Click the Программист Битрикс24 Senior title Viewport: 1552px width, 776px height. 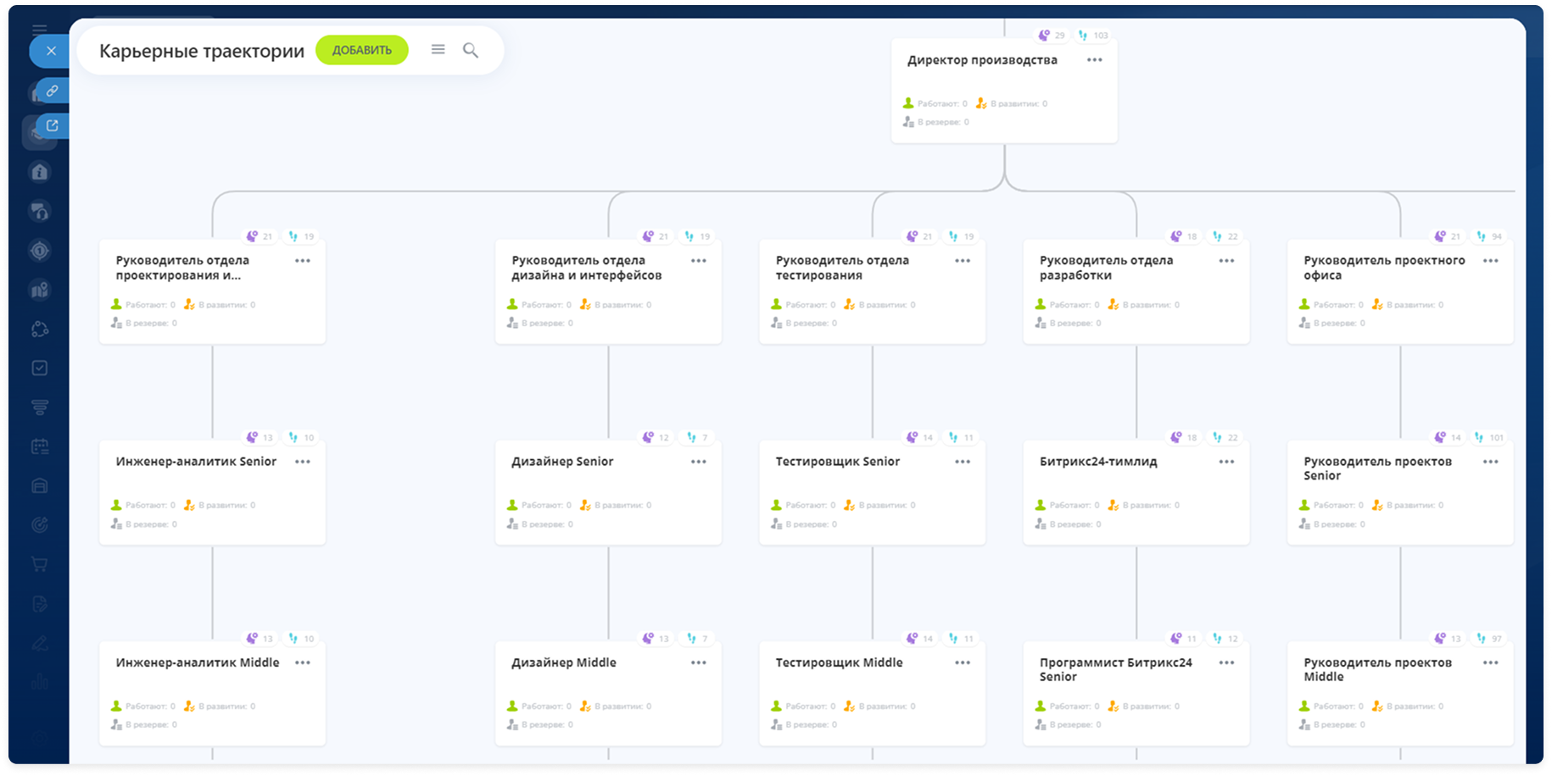[x=1116, y=669]
